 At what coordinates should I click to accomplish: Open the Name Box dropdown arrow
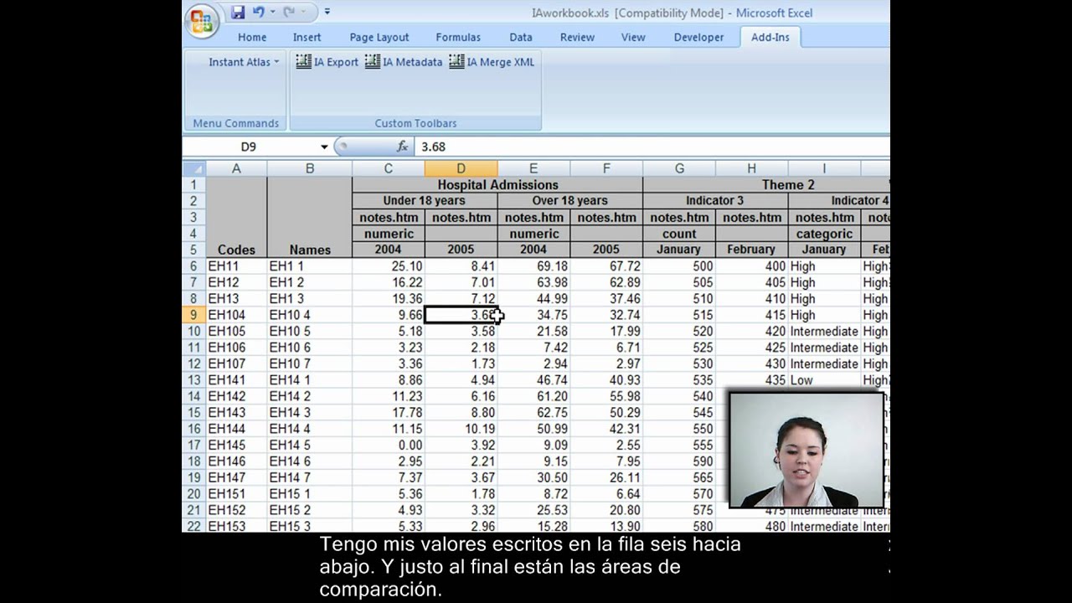click(324, 147)
